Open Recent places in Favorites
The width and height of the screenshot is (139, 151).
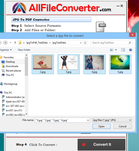click(x=13, y=70)
